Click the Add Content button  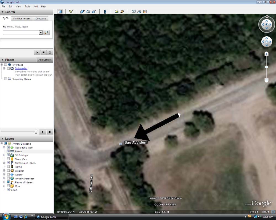[45, 60]
